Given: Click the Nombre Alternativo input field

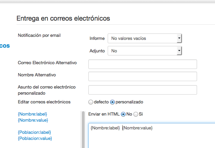Looking at the screenshot, I should pyautogui.click(x=143, y=76).
